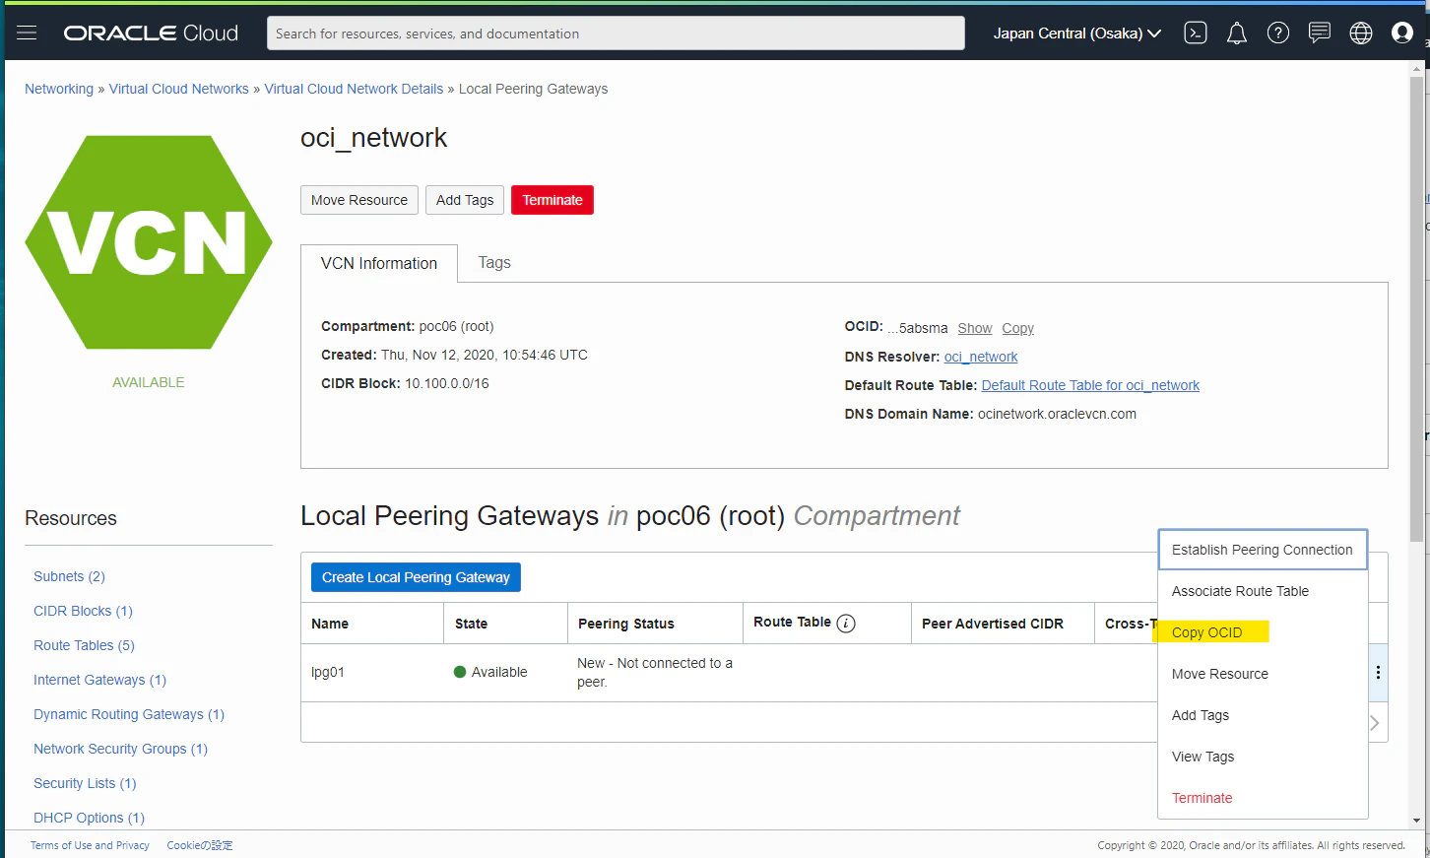1430x858 pixels.
Task: Open CIDR Blocks (1) resource list
Action: tap(83, 611)
